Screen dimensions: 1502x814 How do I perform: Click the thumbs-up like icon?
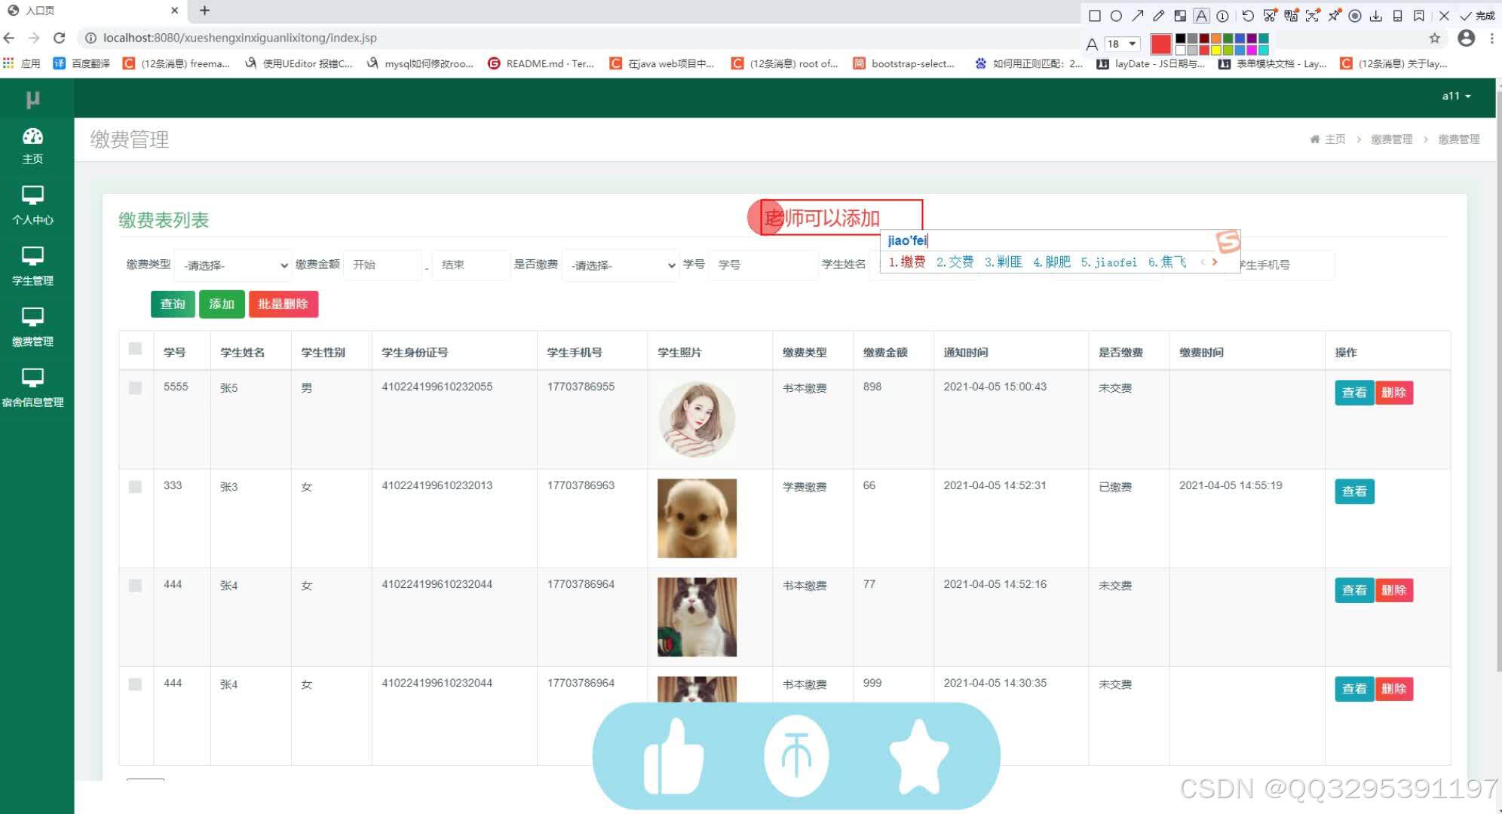click(673, 756)
